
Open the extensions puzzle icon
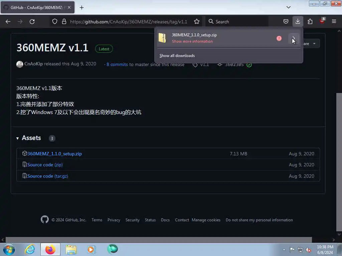point(310,22)
